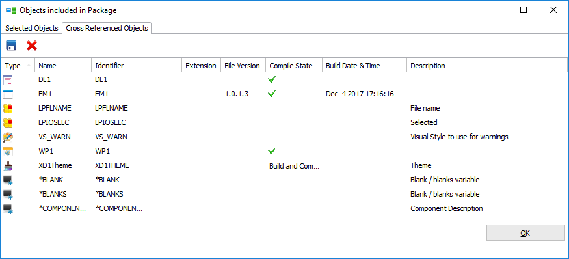Image resolution: width=569 pixels, height=259 pixels.
Task: Sort the list by Type column header
Action: (18, 66)
